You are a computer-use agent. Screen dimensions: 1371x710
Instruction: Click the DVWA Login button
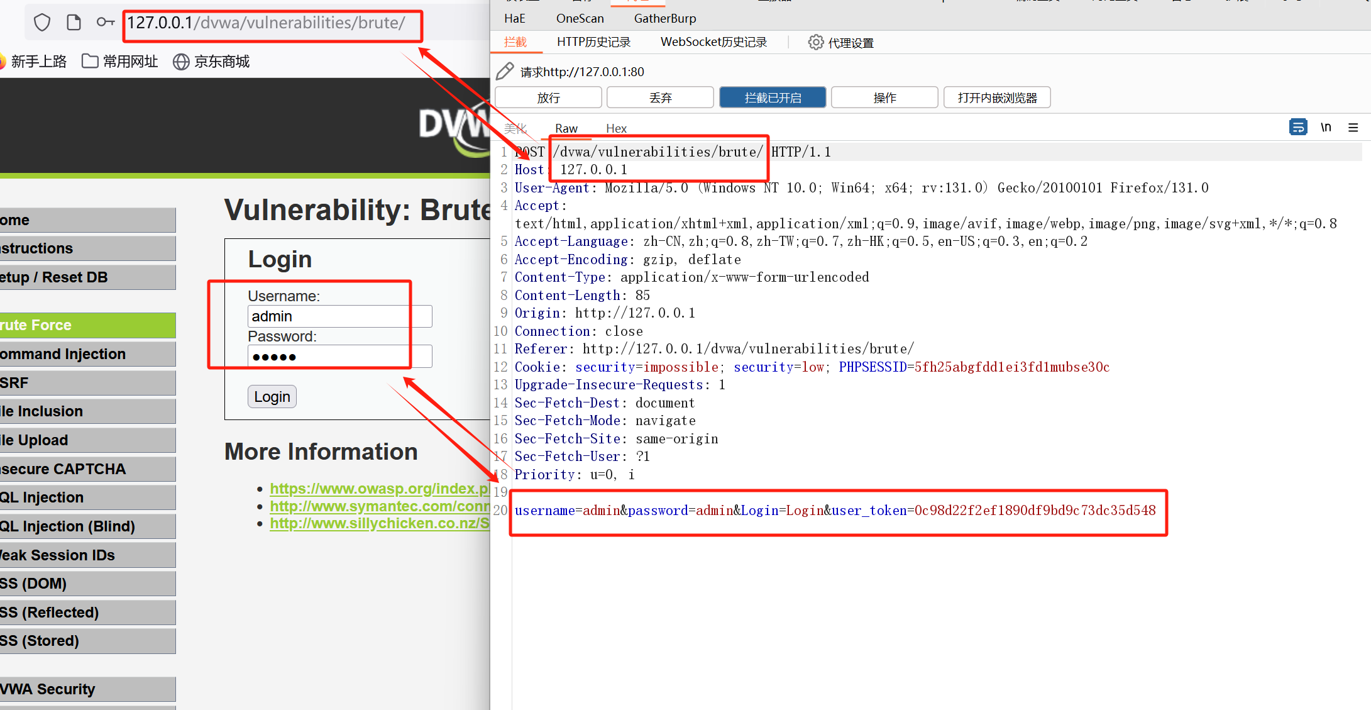point(272,397)
